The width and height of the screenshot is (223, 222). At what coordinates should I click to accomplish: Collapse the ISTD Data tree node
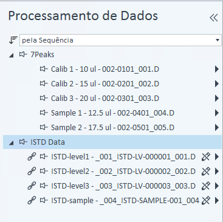point(12,143)
